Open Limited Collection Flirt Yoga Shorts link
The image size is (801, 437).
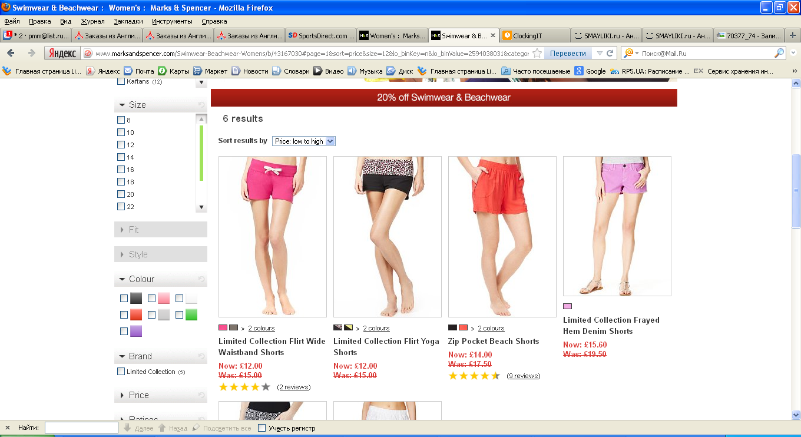click(386, 347)
